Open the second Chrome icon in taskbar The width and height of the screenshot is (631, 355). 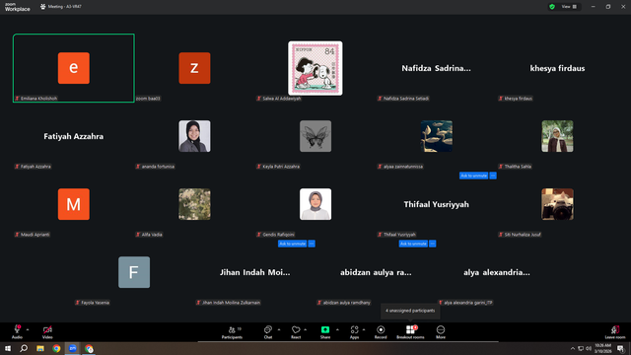89,348
